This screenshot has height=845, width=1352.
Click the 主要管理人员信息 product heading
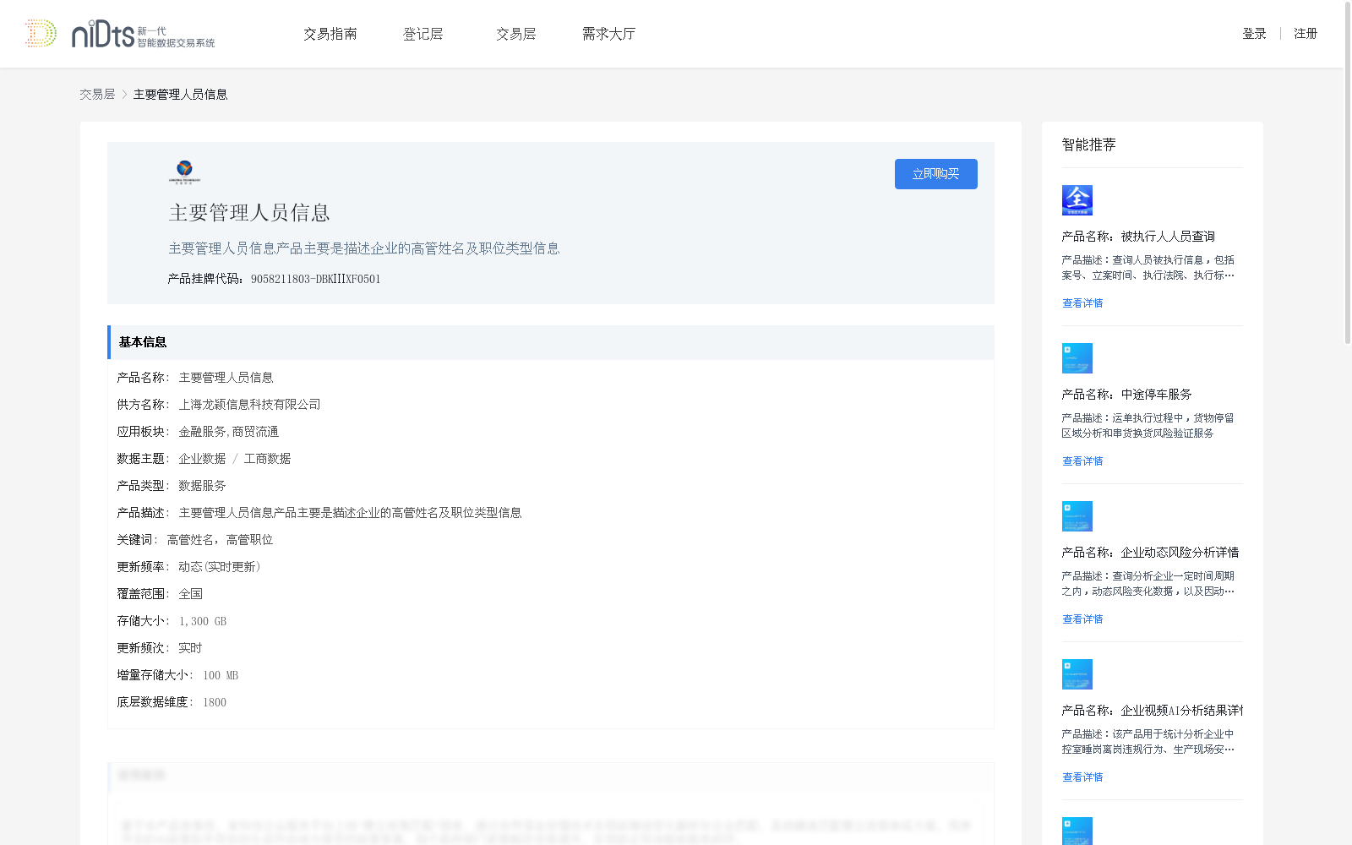[x=249, y=213]
